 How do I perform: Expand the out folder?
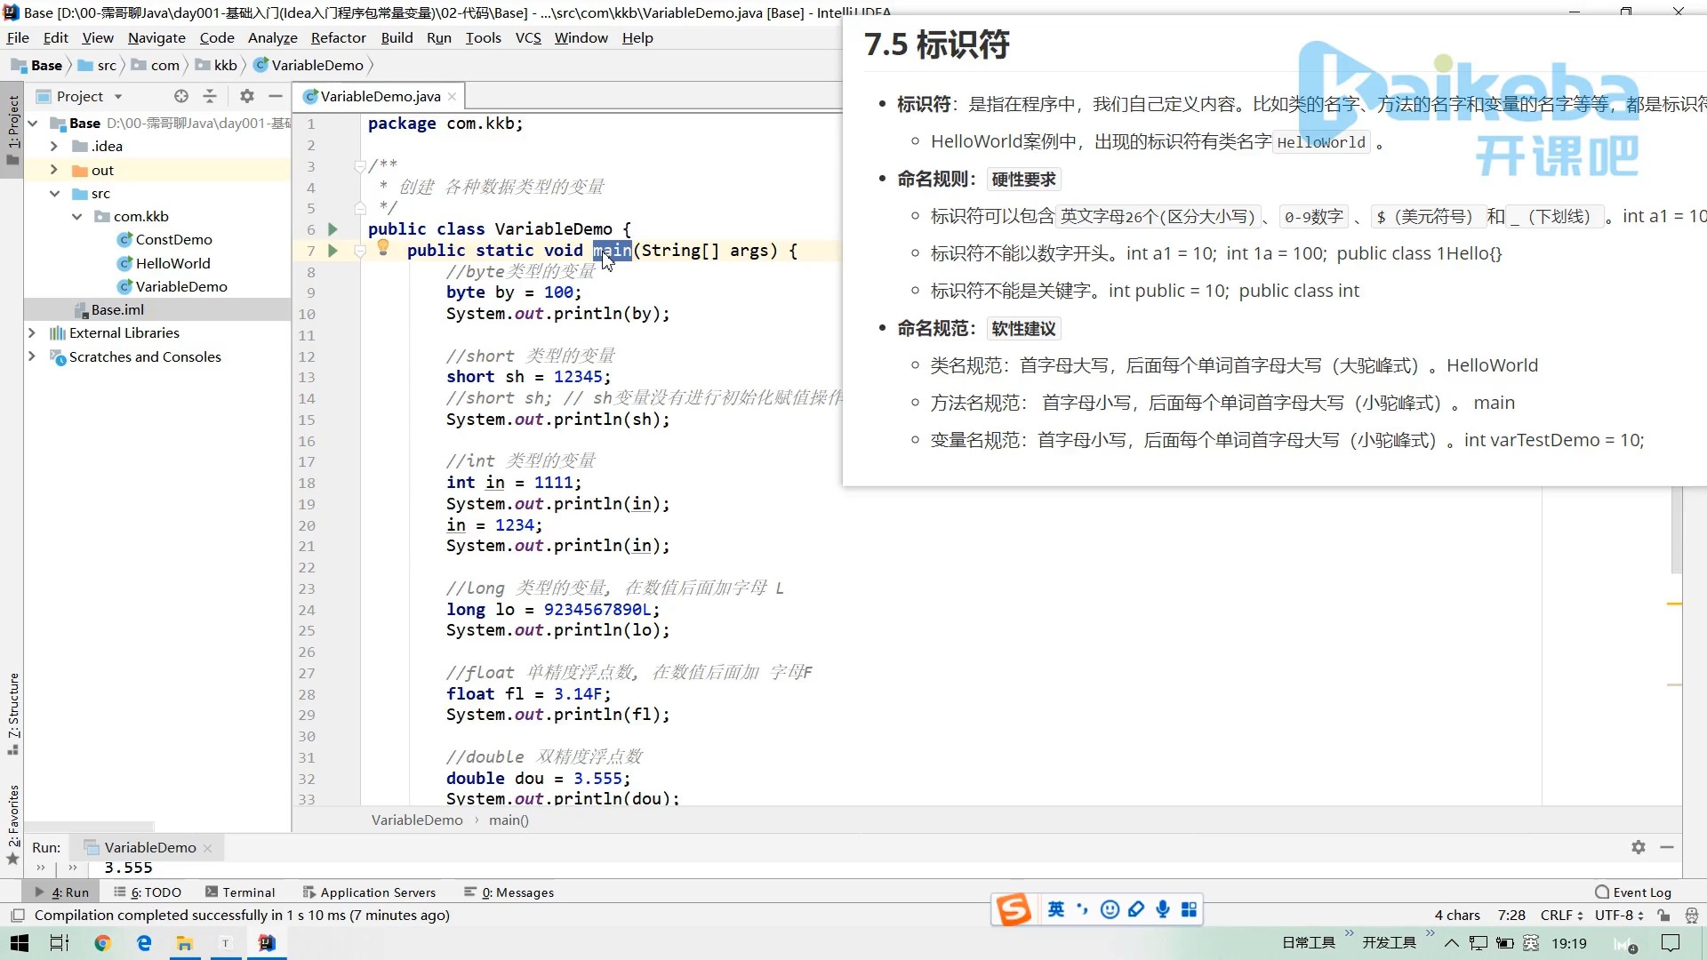pos(54,170)
